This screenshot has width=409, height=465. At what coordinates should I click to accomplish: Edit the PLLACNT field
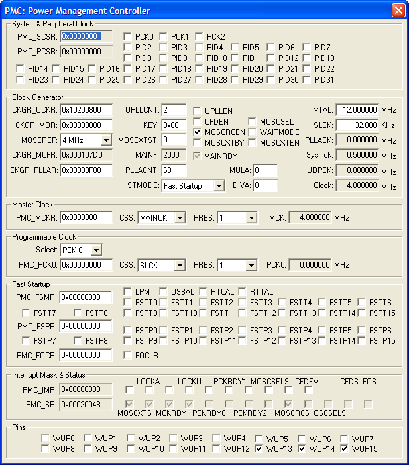tap(174, 170)
